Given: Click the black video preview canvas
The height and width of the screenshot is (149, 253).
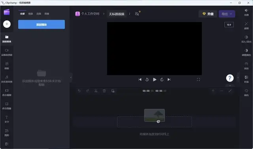Looking at the screenshot, I should pos(155,48).
